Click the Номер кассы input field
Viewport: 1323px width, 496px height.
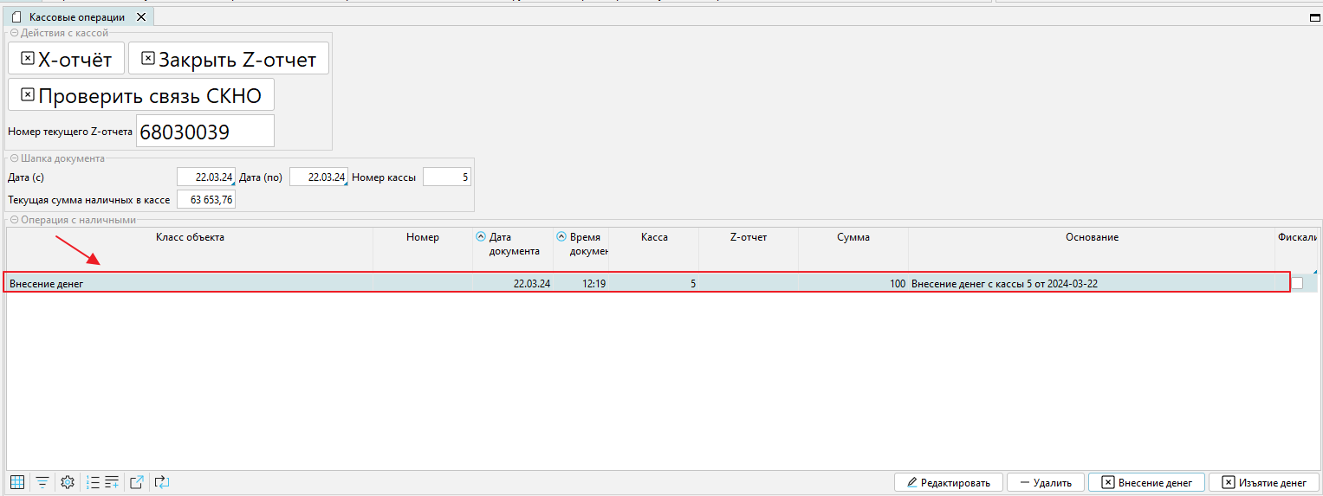coord(446,177)
